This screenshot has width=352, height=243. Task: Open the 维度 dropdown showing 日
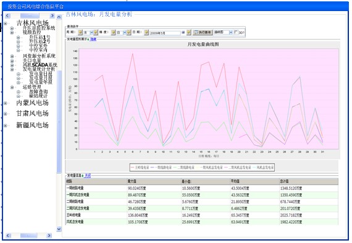click(x=122, y=33)
